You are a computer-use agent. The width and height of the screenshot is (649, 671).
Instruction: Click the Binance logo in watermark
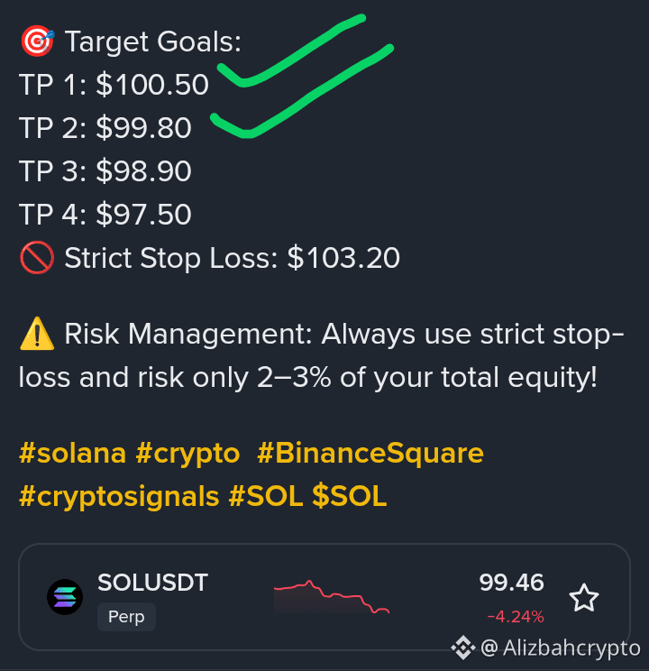click(x=463, y=648)
